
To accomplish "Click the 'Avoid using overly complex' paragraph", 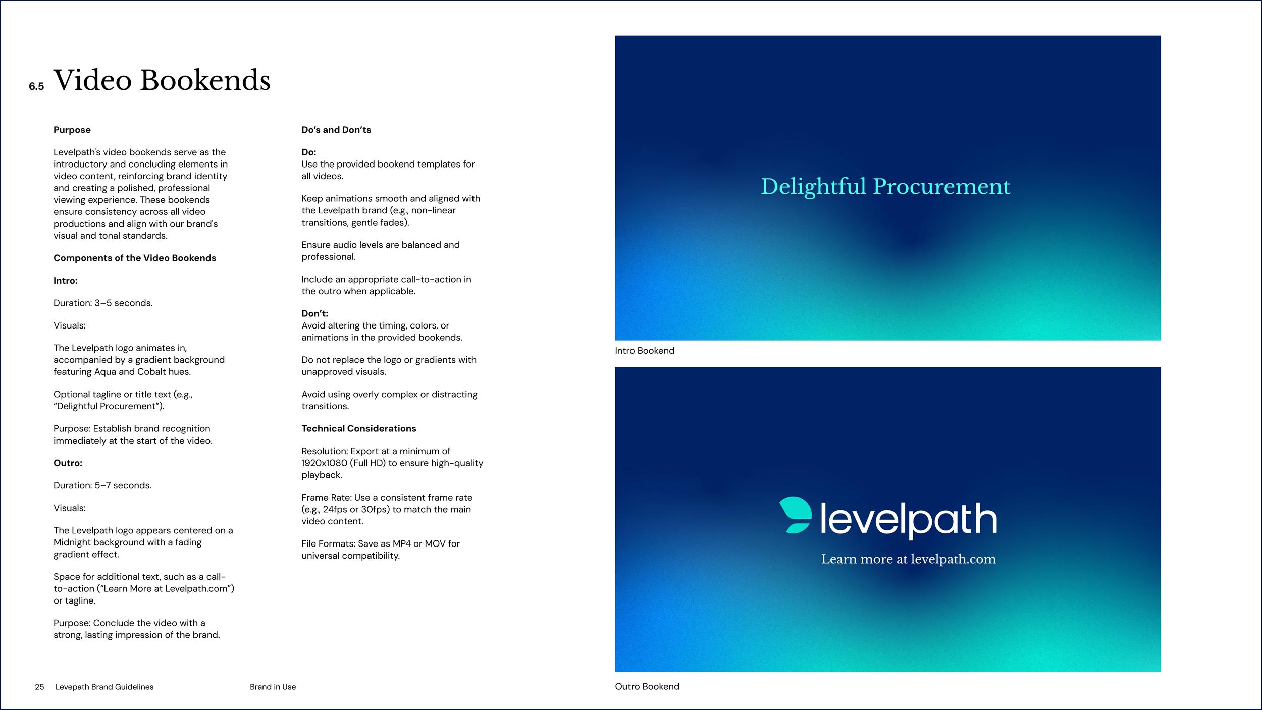I will (x=389, y=400).
